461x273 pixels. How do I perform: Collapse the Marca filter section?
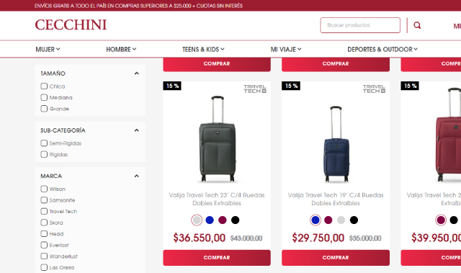click(136, 176)
